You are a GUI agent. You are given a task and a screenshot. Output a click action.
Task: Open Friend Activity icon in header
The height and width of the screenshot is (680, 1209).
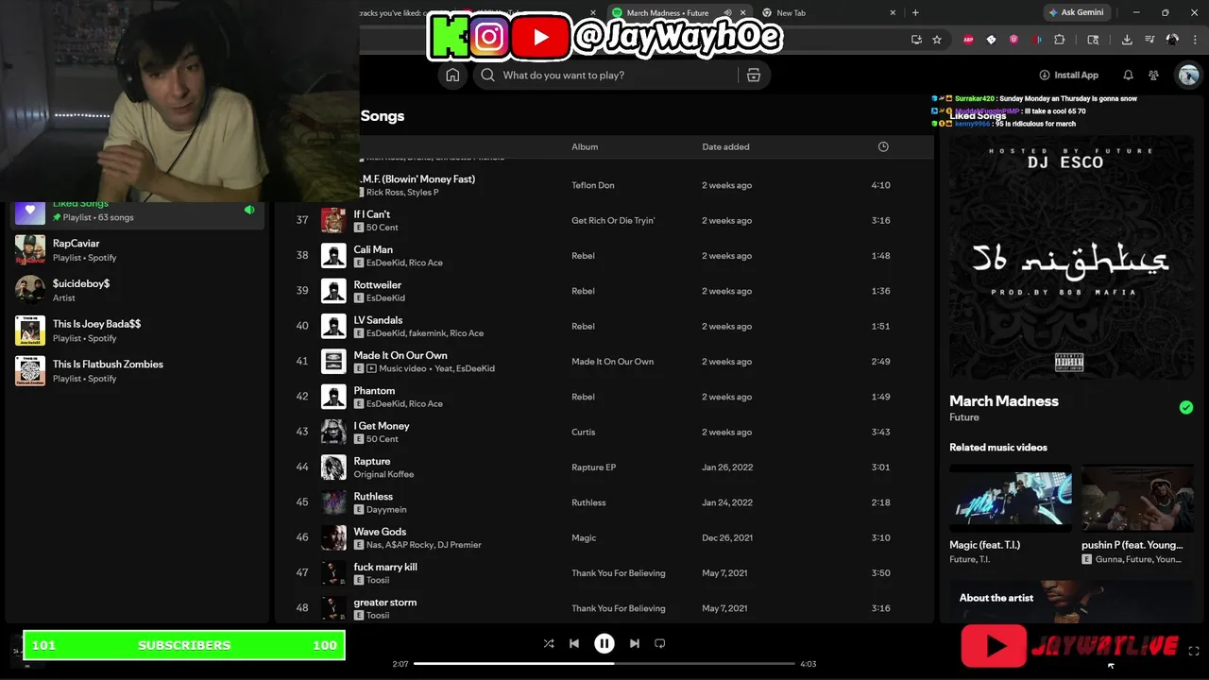1153,76
